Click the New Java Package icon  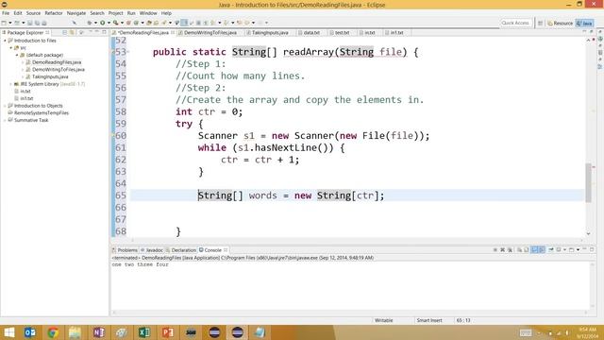coord(128,23)
